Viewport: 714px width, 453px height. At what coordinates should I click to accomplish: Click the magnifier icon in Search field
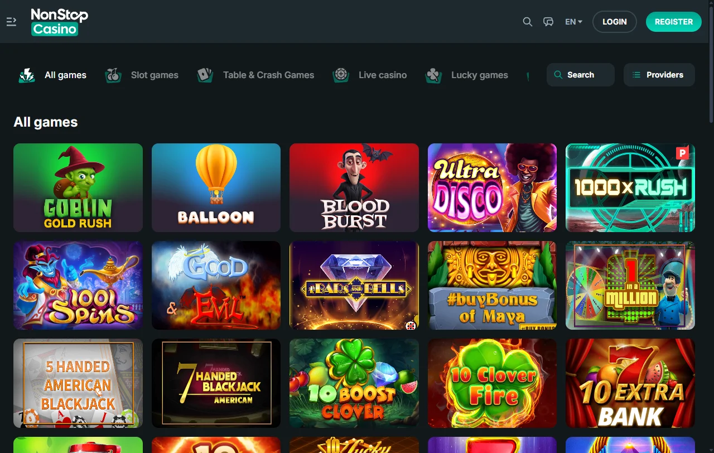coord(558,75)
